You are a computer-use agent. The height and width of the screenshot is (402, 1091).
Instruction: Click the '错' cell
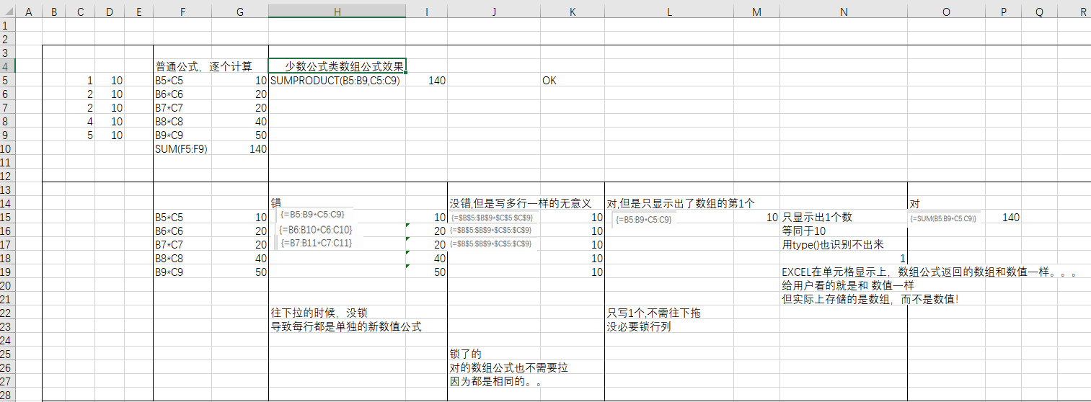pyautogui.click(x=275, y=204)
